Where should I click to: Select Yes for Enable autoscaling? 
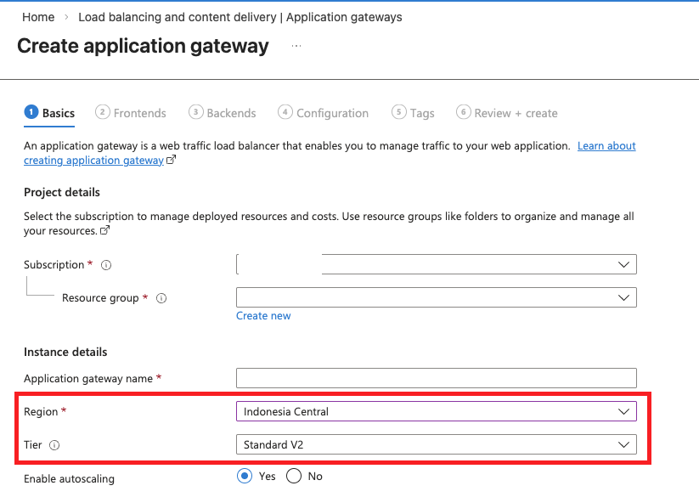point(245,476)
